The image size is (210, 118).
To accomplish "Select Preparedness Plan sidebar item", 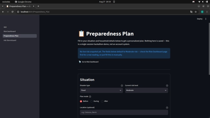I will (20, 36).
